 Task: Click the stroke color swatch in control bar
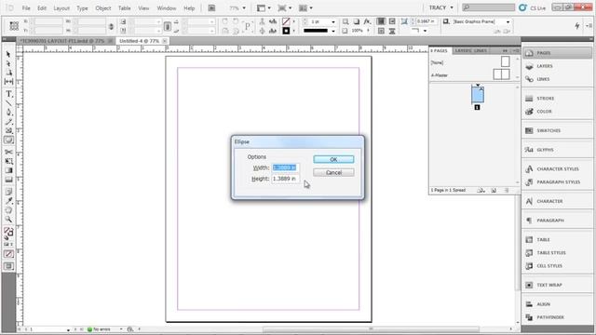(286, 31)
